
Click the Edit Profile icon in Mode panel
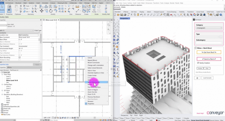(x=94, y=8)
